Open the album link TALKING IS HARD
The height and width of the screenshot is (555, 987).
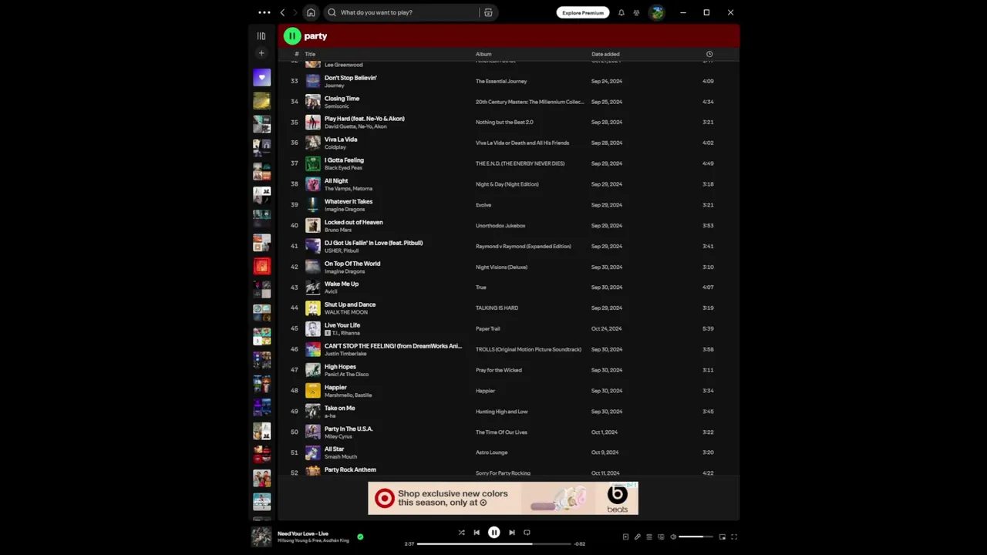pos(497,308)
